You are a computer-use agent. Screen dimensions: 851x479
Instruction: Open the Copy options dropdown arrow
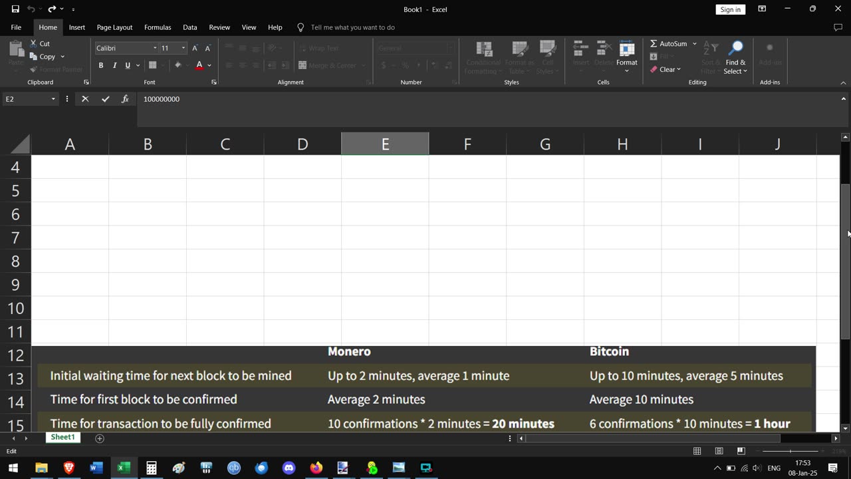click(62, 57)
